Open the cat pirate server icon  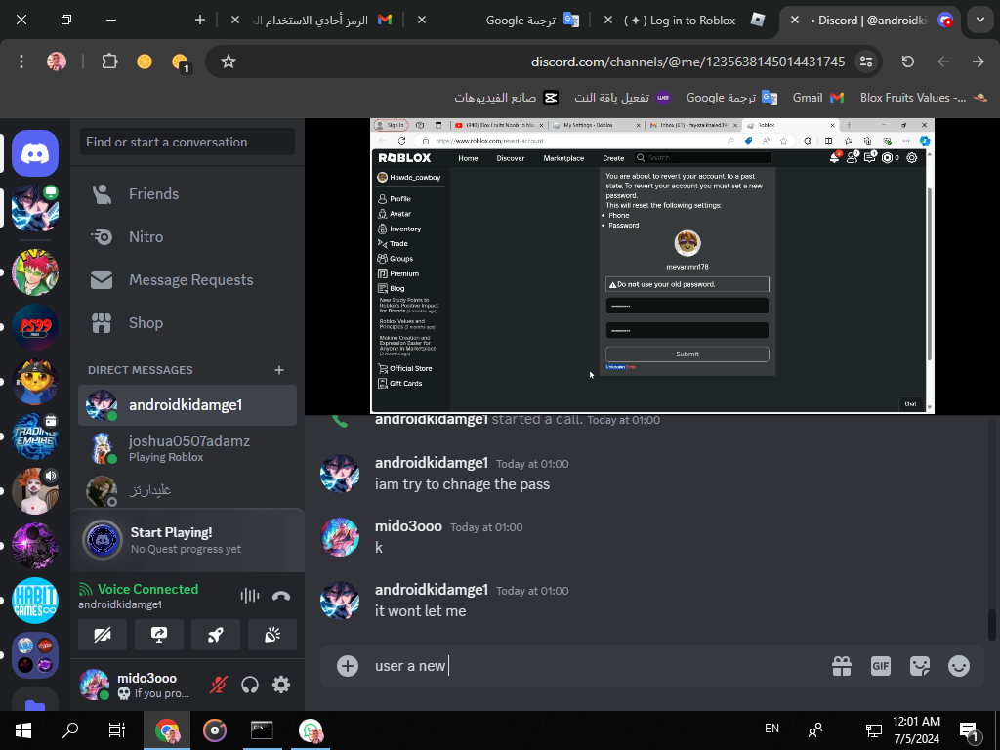point(35,382)
